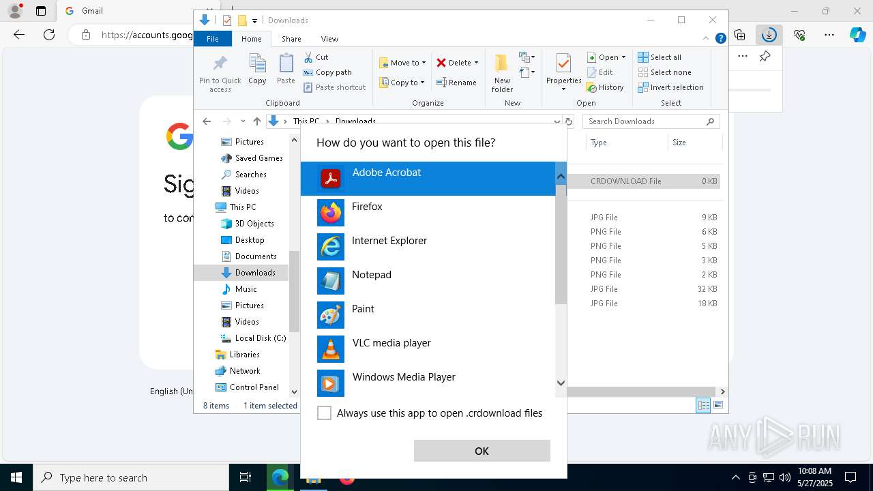This screenshot has height=491, width=873.
Task: Select Searches in navigation pane
Action: (243, 175)
